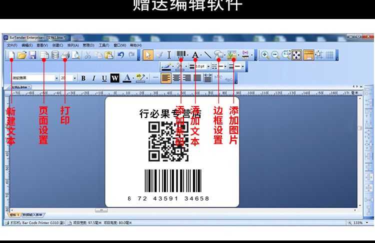Open the 查看(V) menu
This screenshot has width=375, height=243.
tap(42, 45)
